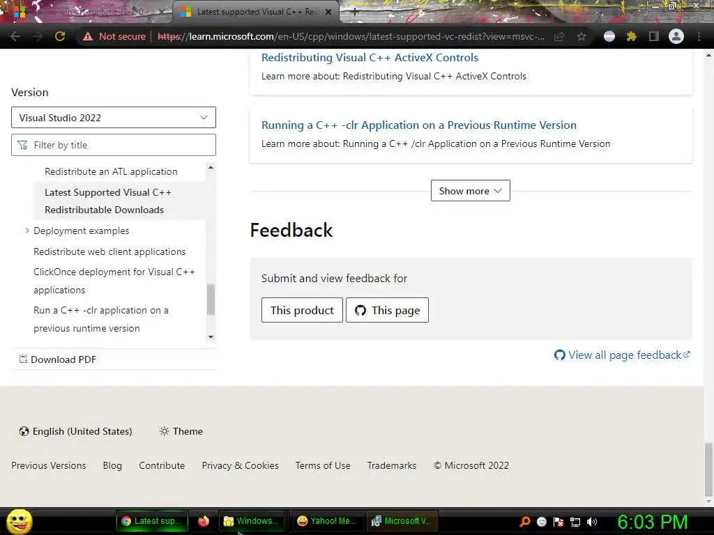This screenshot has height=535, width=714.
Task: Submit feedback for This page
Action: coord(387,310)
